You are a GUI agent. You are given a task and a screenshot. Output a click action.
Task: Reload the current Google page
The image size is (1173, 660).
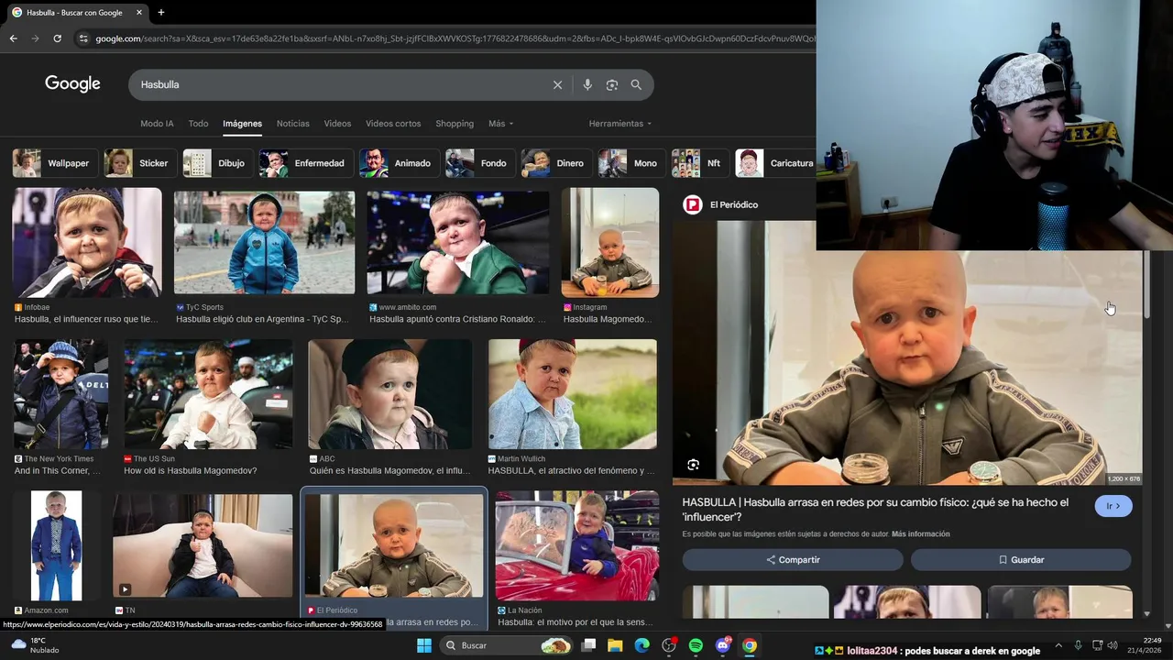(57, 38)
